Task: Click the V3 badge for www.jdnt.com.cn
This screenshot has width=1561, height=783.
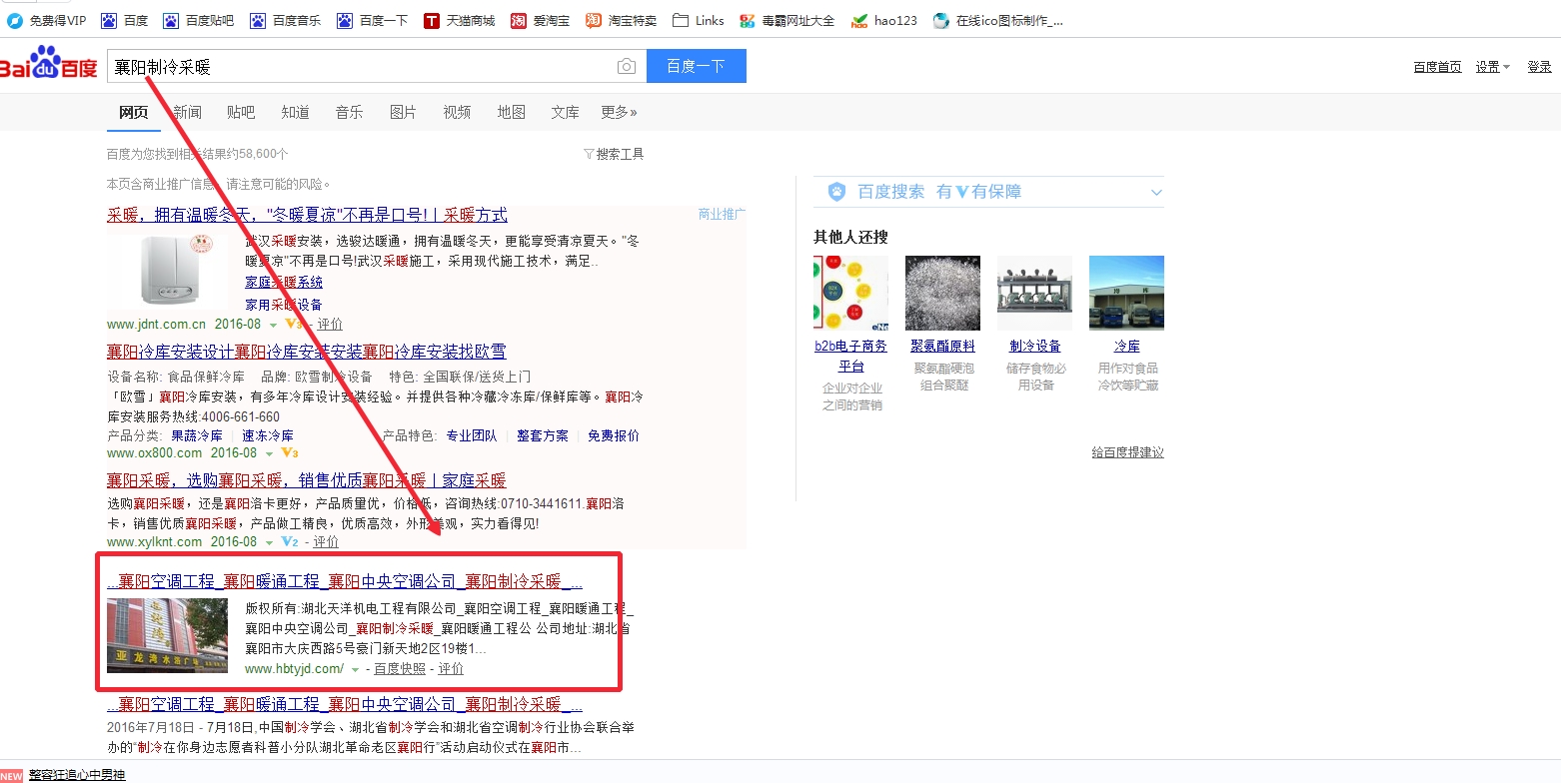Action: coord(294,324)
